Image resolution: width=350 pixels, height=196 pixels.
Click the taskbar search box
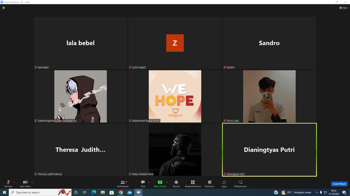click(40, 192)
